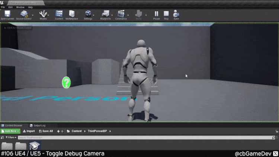Select the second folder thumbnail

[x=20, y=146]
